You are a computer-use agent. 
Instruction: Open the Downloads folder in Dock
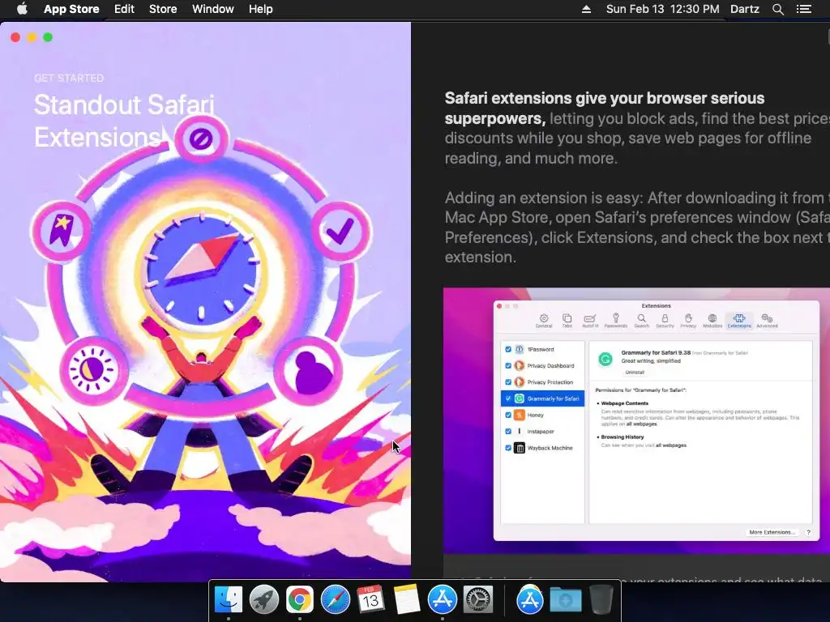tap(565, 600)
